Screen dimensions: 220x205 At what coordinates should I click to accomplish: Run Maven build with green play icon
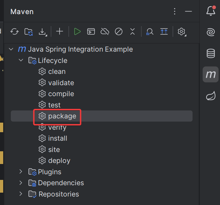coord(77,32)
